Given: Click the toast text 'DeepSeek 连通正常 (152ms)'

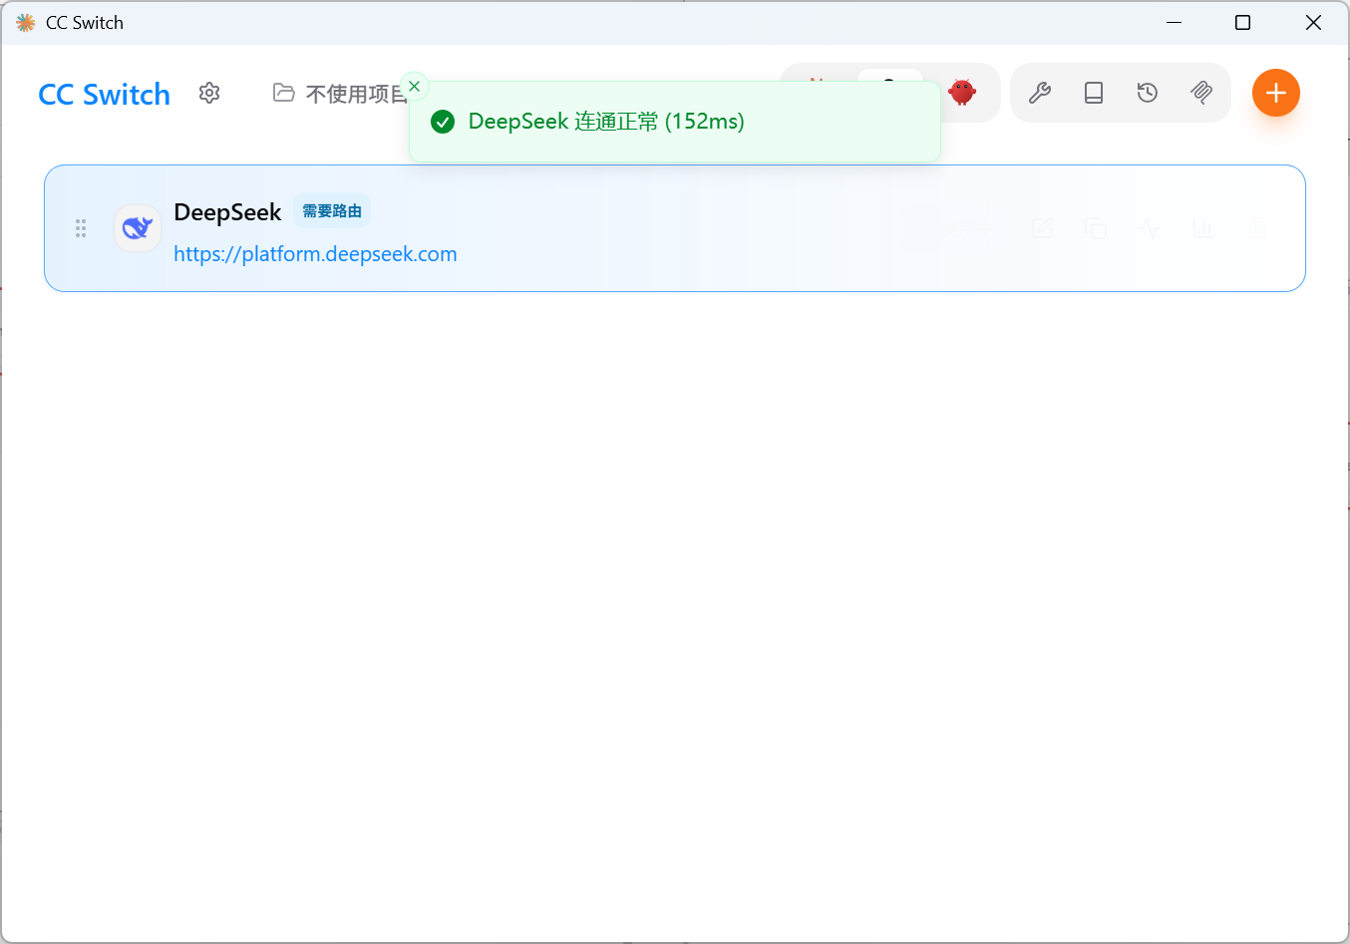Looking at the screenshot, I should 606,122.
